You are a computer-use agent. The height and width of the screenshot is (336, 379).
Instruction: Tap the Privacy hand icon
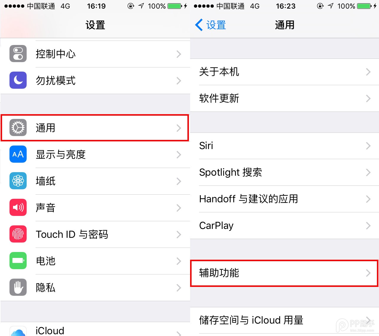(x=18, y=287)
